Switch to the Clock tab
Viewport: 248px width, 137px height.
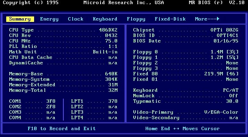[x=75, y=19]
